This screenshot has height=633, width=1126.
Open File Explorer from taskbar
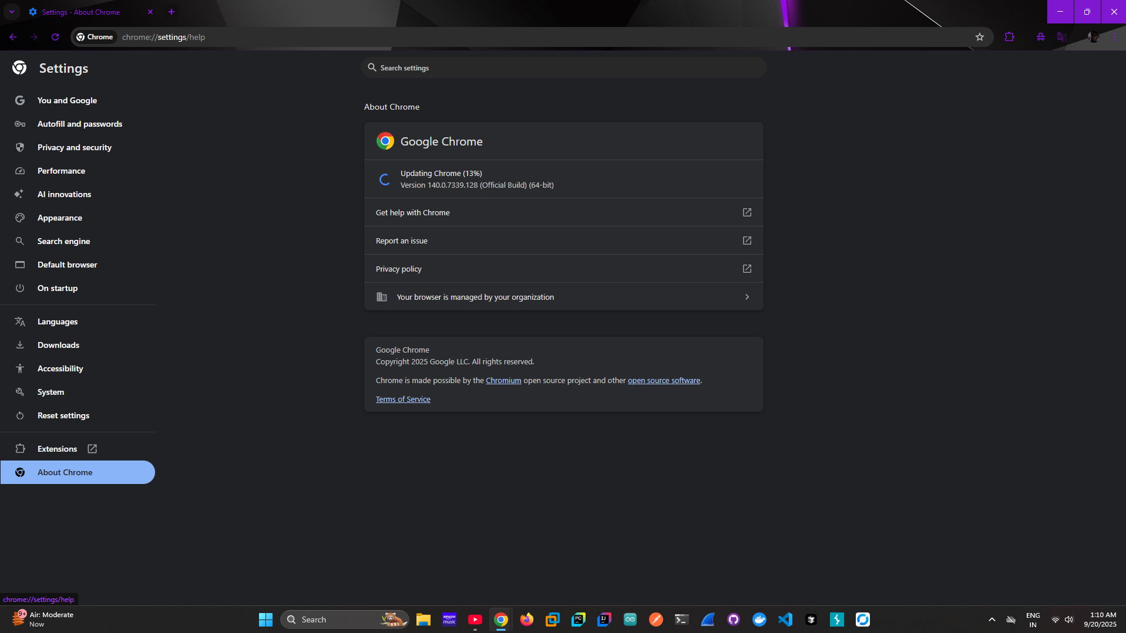point(423,620)
